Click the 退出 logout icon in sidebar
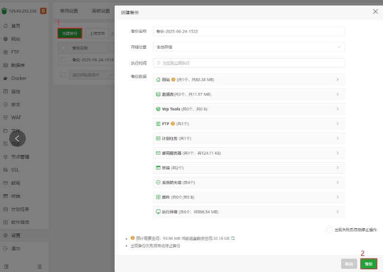Viewport: 383px width, 272px height. [x=6, y=249]
